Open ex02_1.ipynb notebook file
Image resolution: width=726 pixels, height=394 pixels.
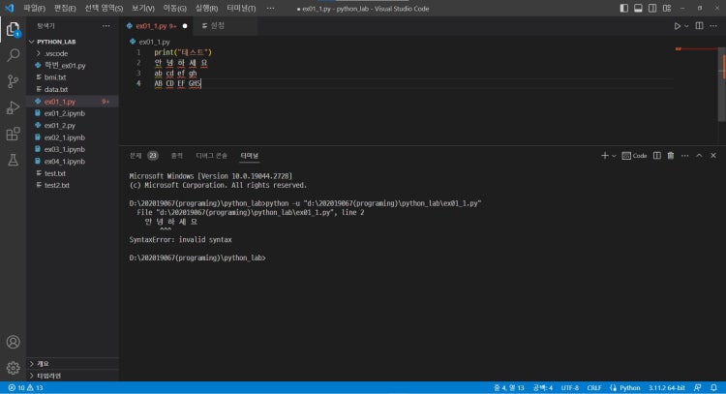coord(73,137)
